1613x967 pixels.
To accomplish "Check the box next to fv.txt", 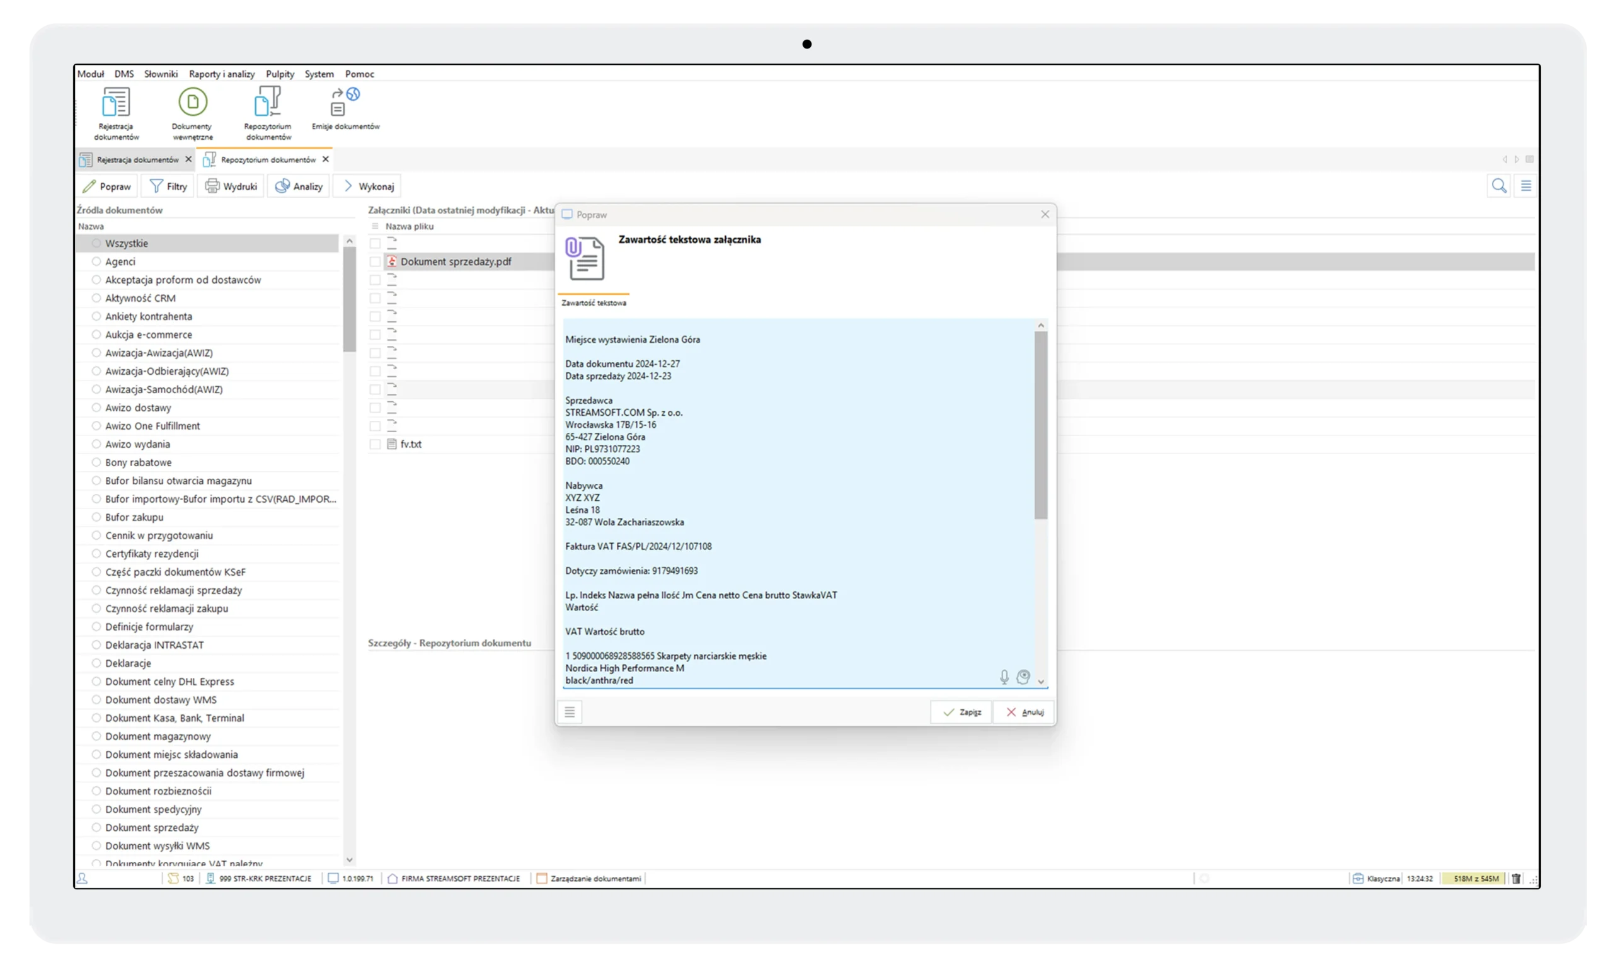I will point(375,444).
